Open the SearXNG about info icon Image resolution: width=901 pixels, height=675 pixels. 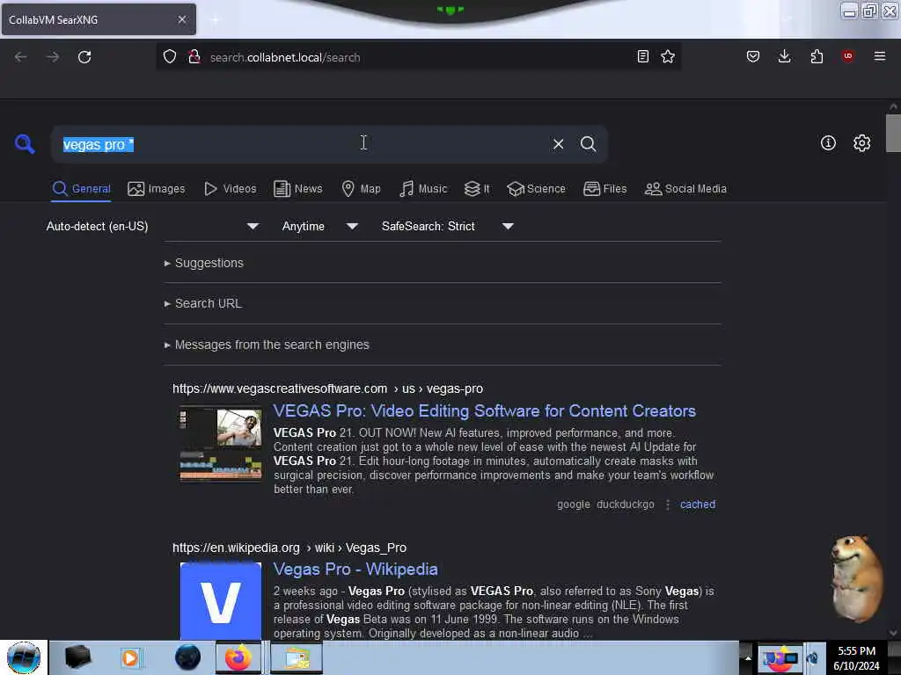pos(828,143)
